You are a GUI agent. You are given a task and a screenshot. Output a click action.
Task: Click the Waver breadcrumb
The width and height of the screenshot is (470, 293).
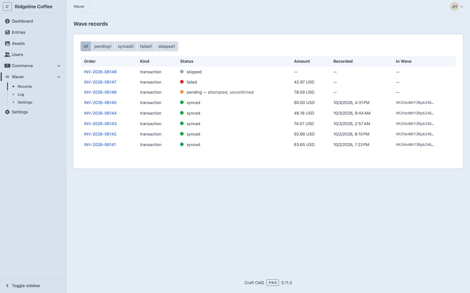click(79, 7)
